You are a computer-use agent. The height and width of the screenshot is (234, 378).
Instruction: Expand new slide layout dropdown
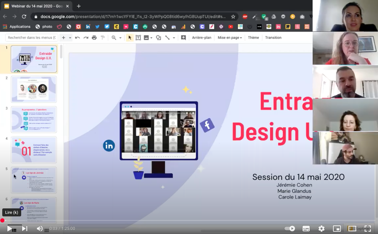(x=70, y=38)
